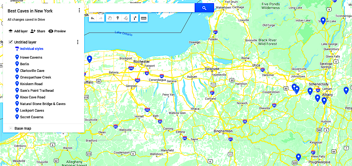Click the blue search magnifier button

tap(204, 8)
